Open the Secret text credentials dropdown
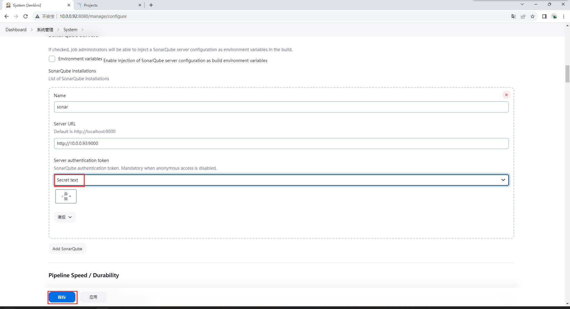The image size is (570, 309). pyautogui.click(x=281, y=180)
